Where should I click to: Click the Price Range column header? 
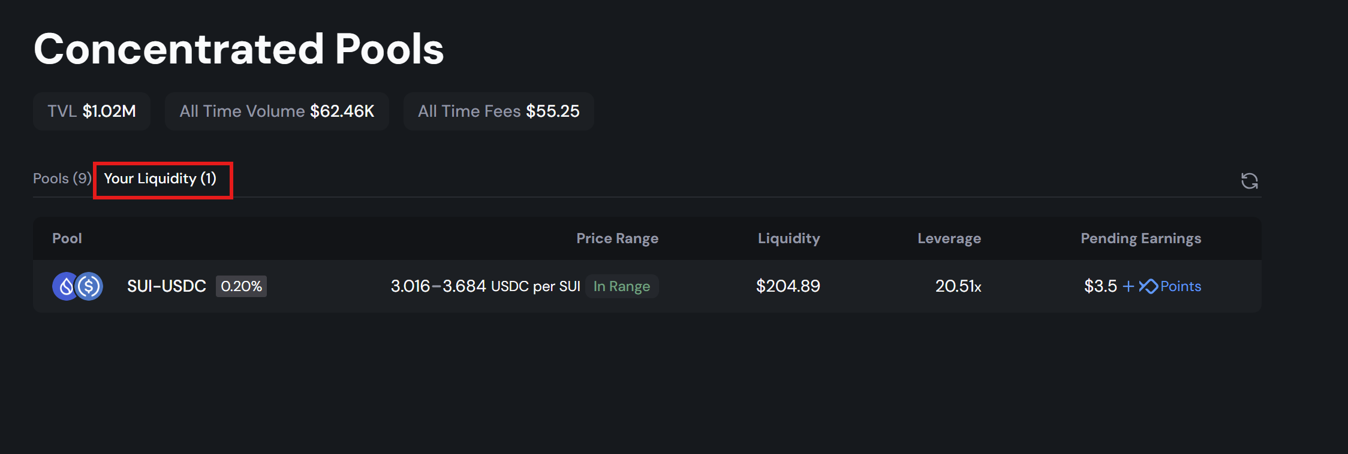click(x=617, y=238)
